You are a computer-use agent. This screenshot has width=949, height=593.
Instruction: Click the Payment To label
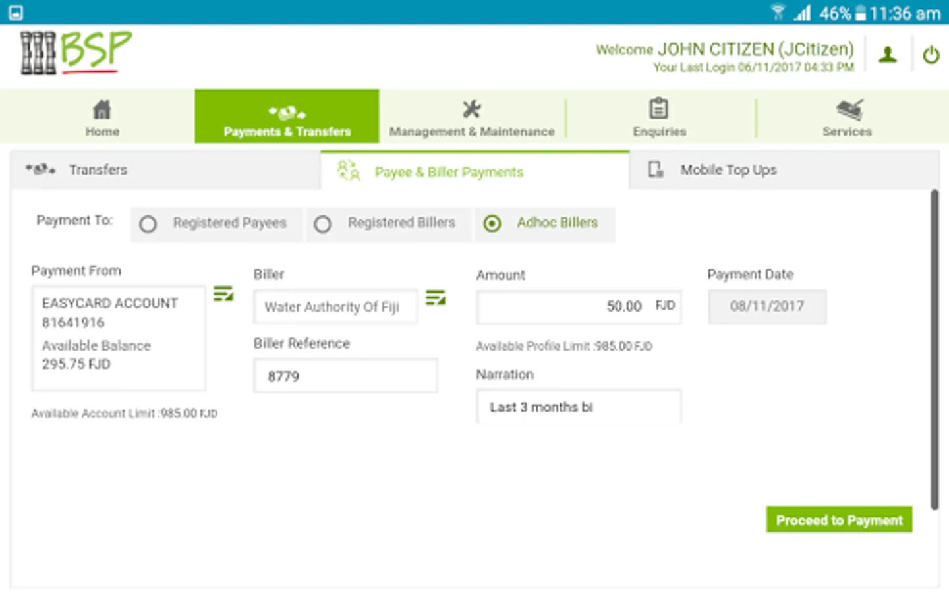[x=74, y=220]
